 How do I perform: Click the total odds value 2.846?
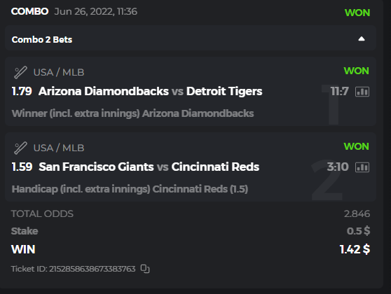(357, 213)
